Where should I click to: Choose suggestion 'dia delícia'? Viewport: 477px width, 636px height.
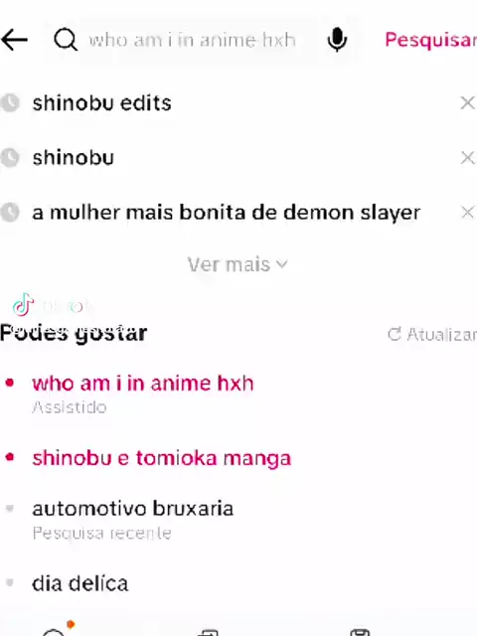coord(79,583)
